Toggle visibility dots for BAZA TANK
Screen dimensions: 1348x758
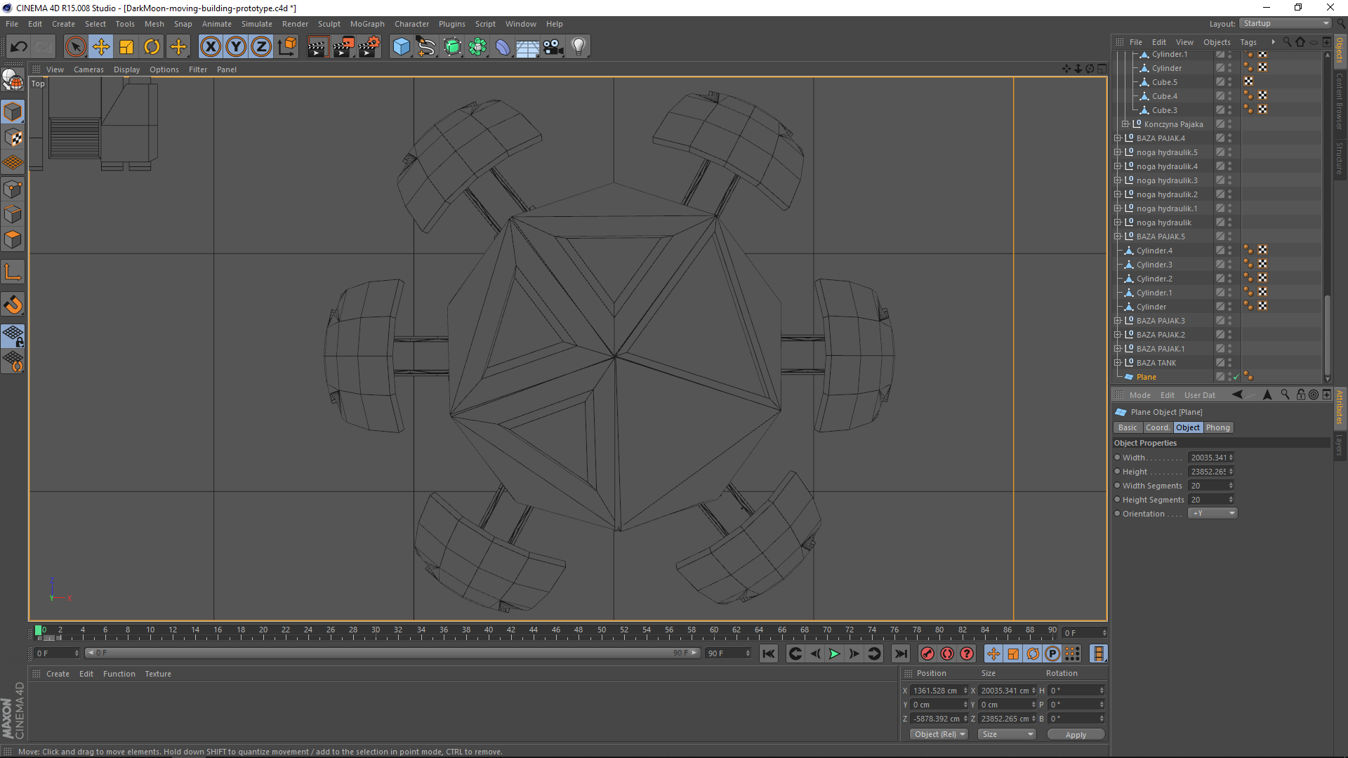click(1229, 363)
